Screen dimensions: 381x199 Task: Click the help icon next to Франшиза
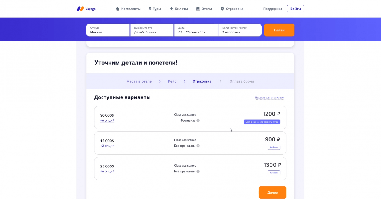(198, 120)
